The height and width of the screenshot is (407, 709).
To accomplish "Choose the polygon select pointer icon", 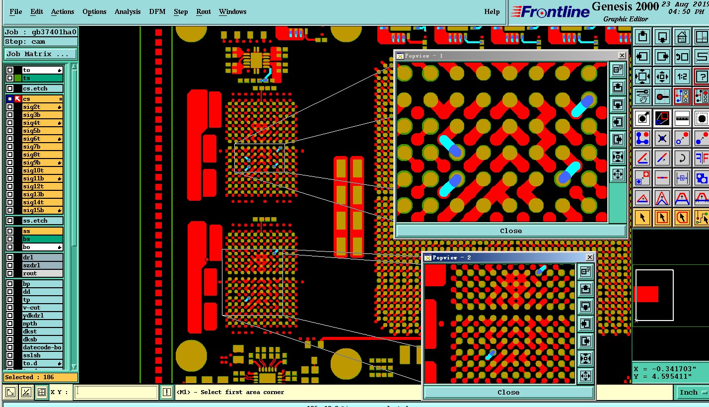I will (682, 218).
